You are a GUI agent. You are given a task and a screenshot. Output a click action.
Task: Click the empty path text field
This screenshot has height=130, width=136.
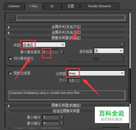point(71,18)
